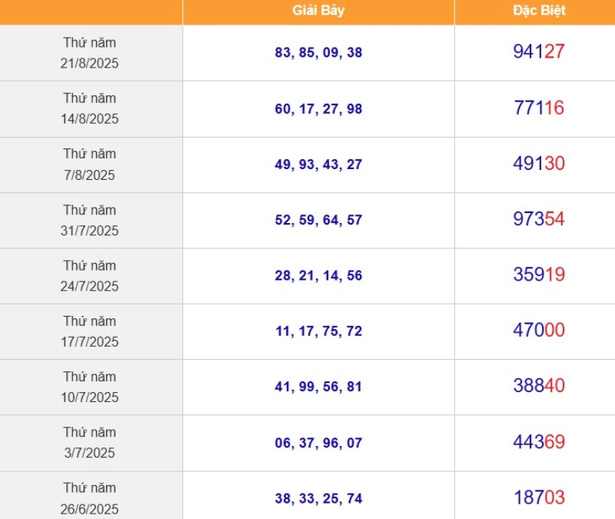Click Giải Bảy numbers 83, 85, 09, 38
This screenshot has height=519, width=615.
tap(318, 53)
